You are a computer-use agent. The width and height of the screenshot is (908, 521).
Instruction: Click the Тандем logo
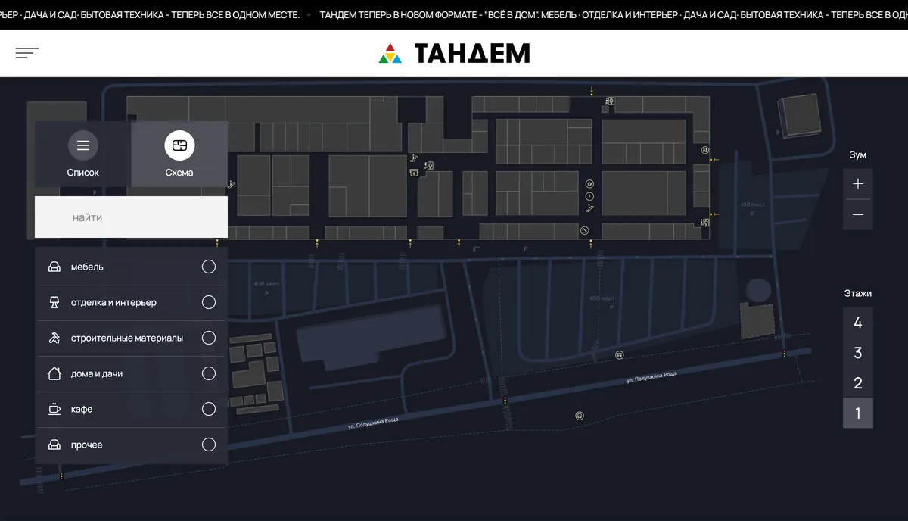[x=454, y=53]
